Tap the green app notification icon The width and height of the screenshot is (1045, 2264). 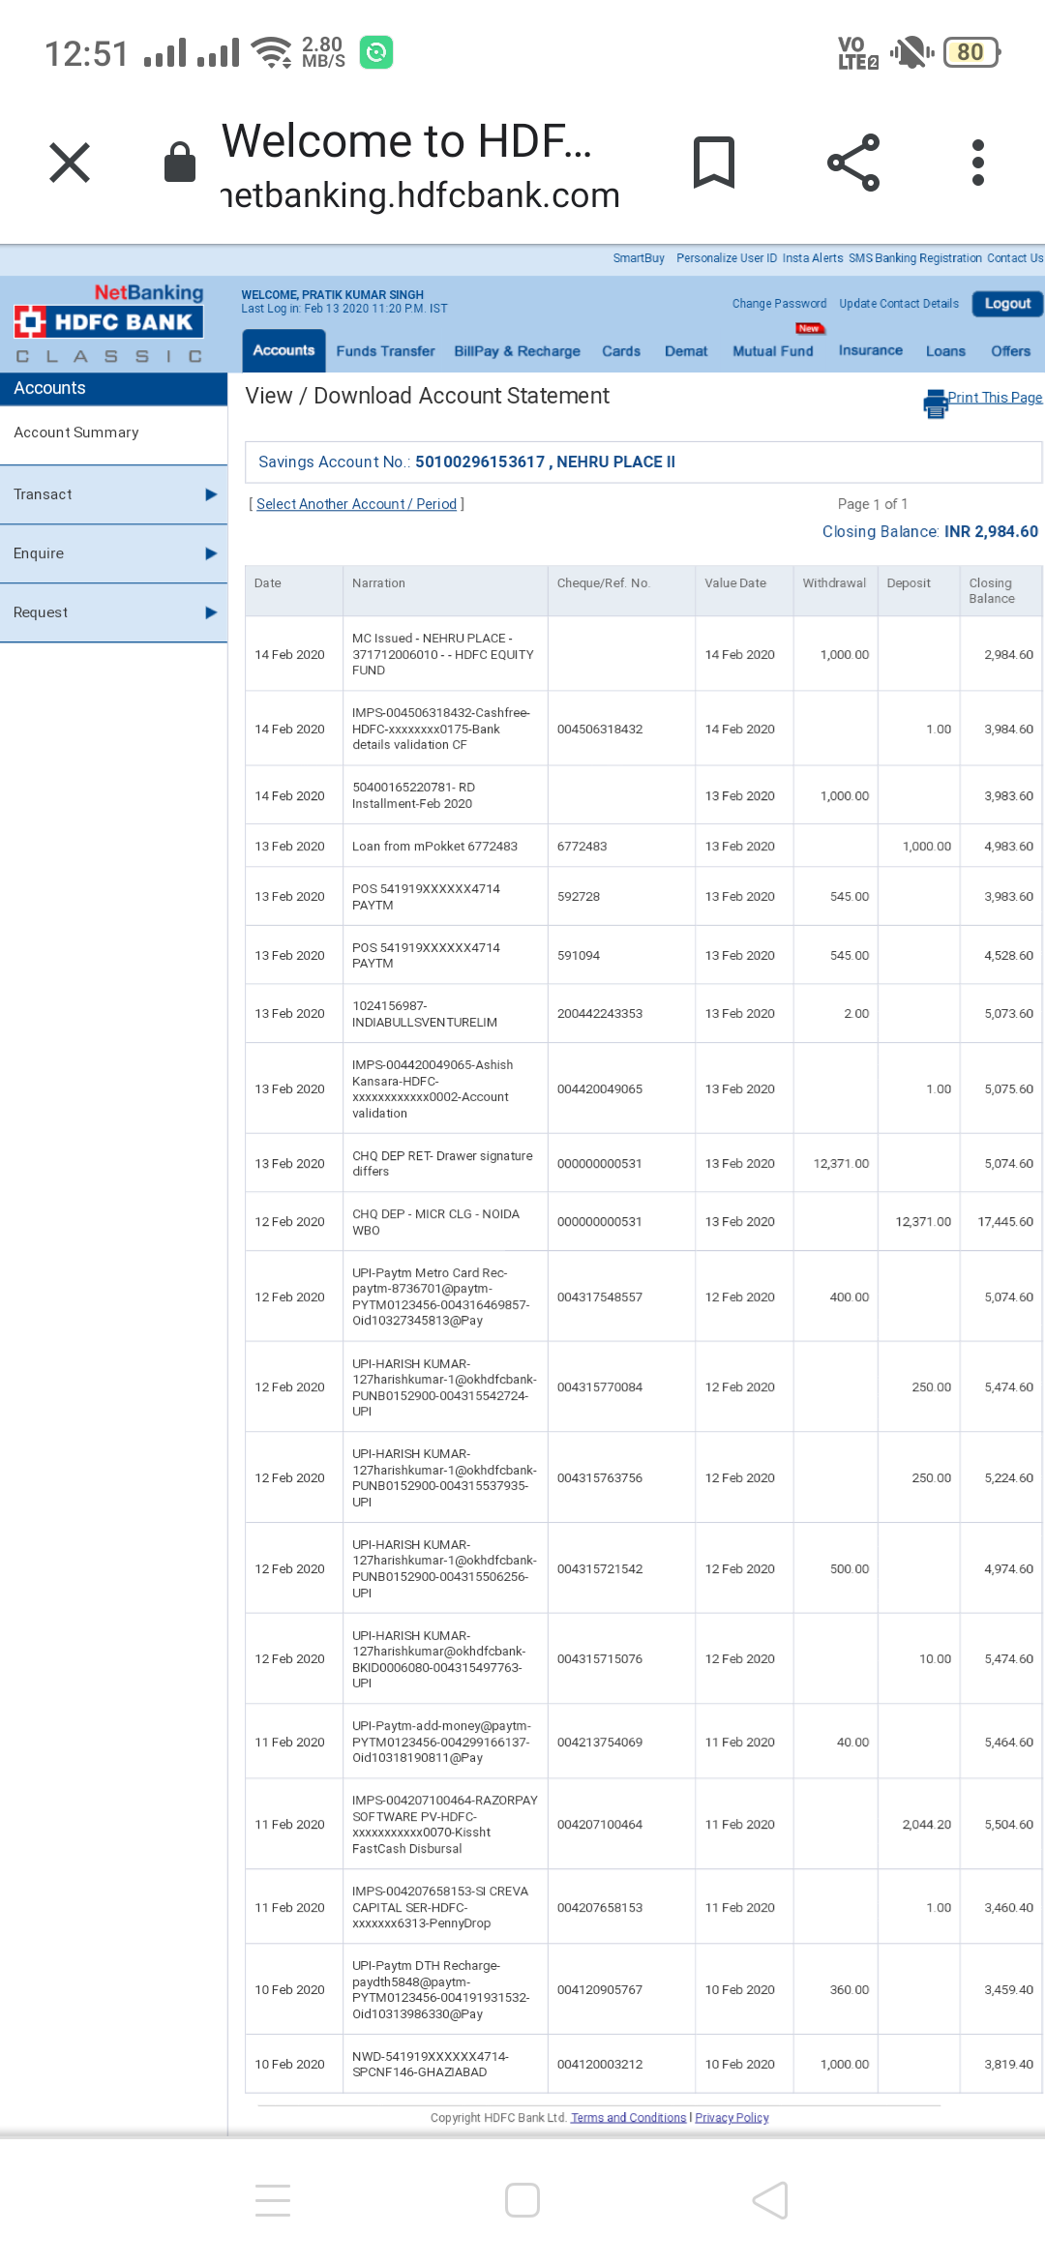(375, 52)
